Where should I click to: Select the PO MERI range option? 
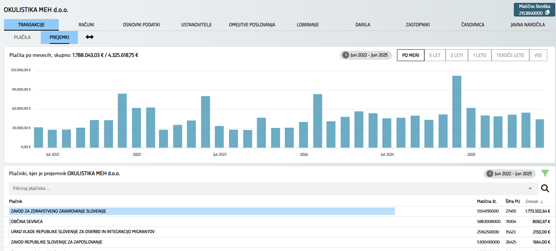pos(410,55)
